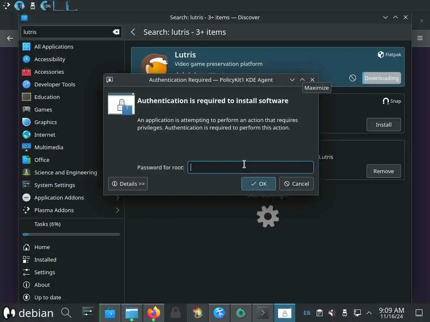Open the network tray icon

click(x=357, y=313)
